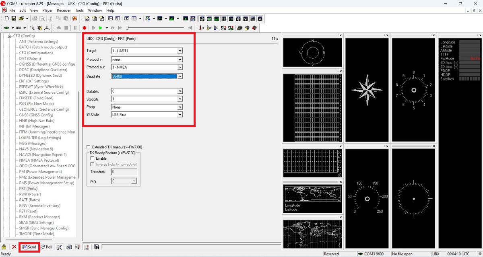Click the Poll button
Viewport: 483px width, 257px height.
click(46, 247)
